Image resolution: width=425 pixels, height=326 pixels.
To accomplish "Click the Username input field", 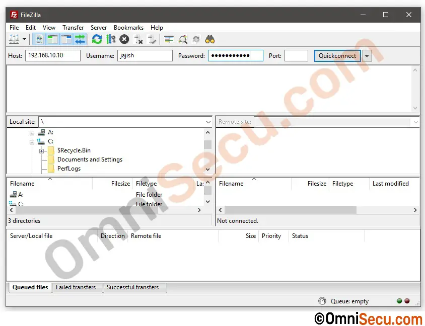I will click(145, 55).
